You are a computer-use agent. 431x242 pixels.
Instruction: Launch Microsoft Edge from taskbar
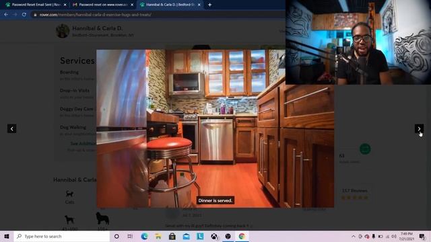(144, 236)
